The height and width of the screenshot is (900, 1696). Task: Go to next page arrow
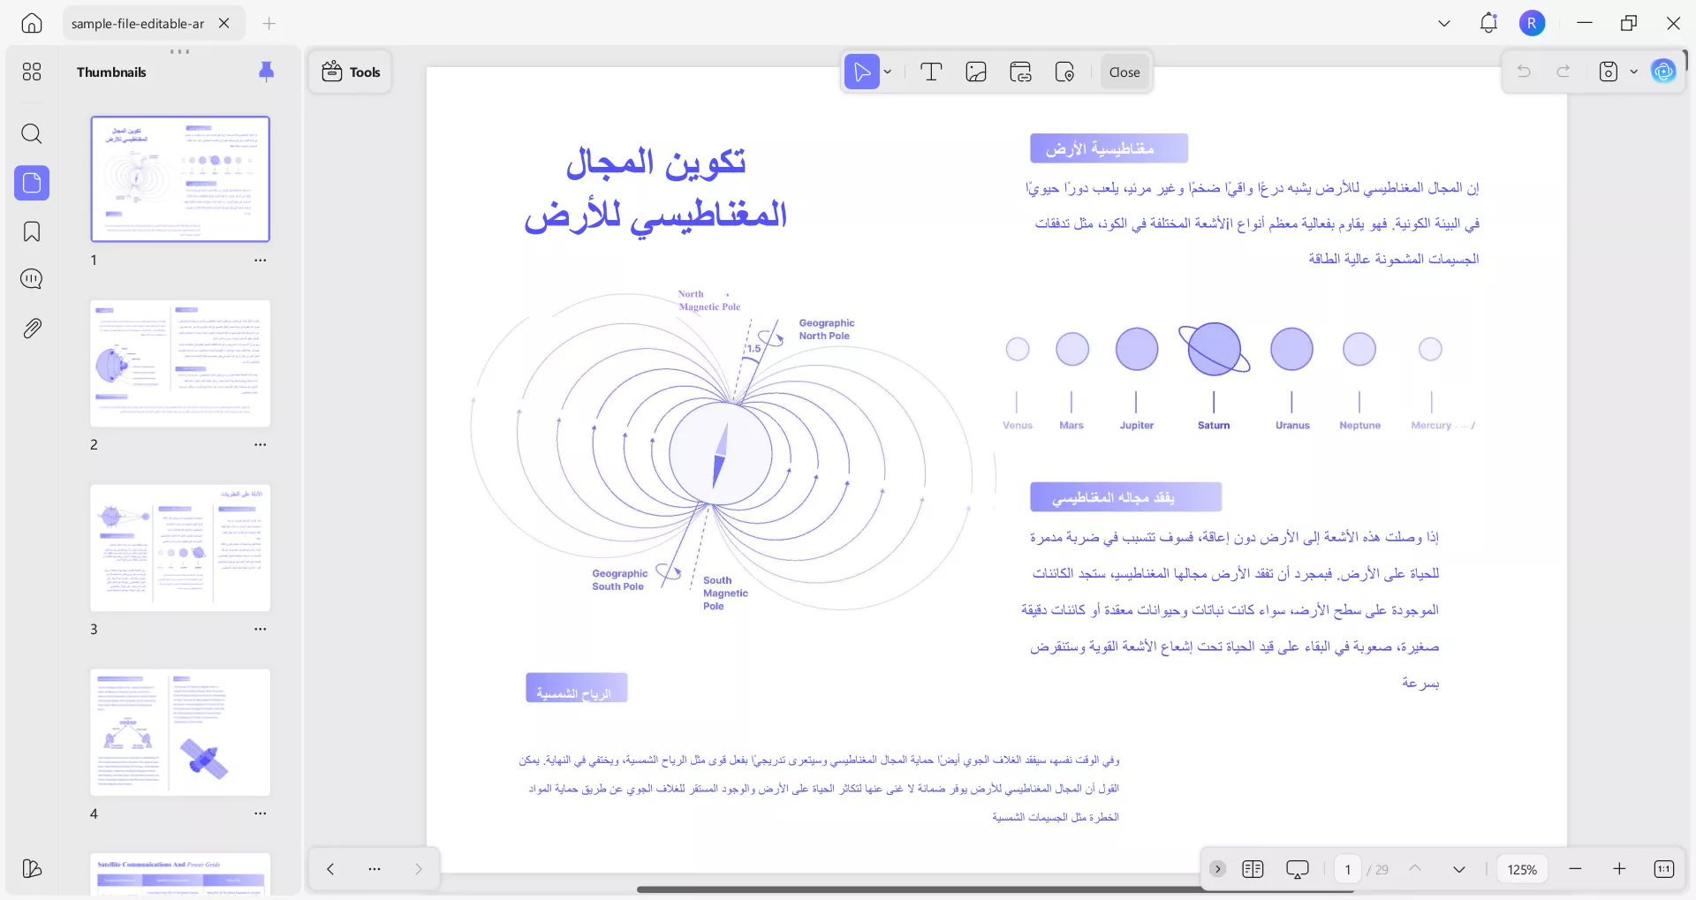pos(1459,869)
